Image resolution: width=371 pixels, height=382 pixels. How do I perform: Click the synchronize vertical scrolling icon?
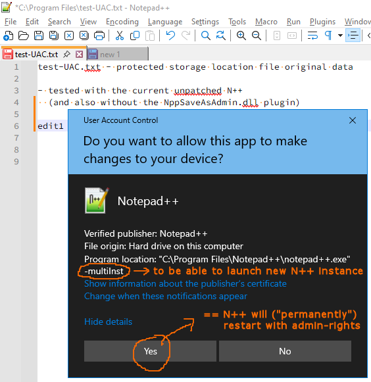point(277,36)
